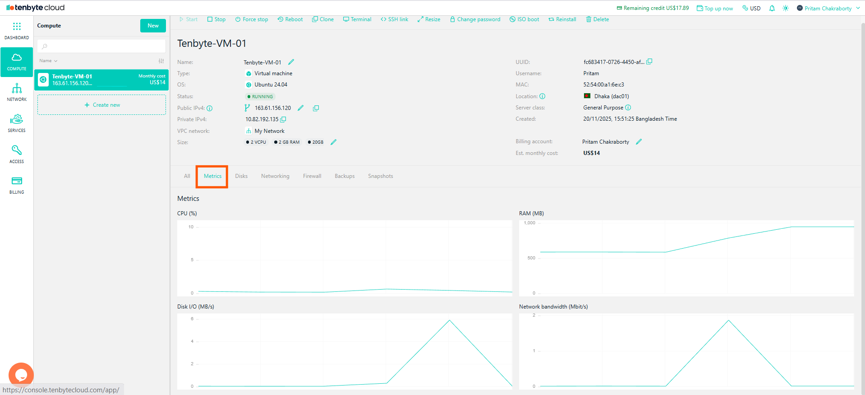865x395 pixels.
Task: Open the My Network VPC link
Action: [269, 131]
